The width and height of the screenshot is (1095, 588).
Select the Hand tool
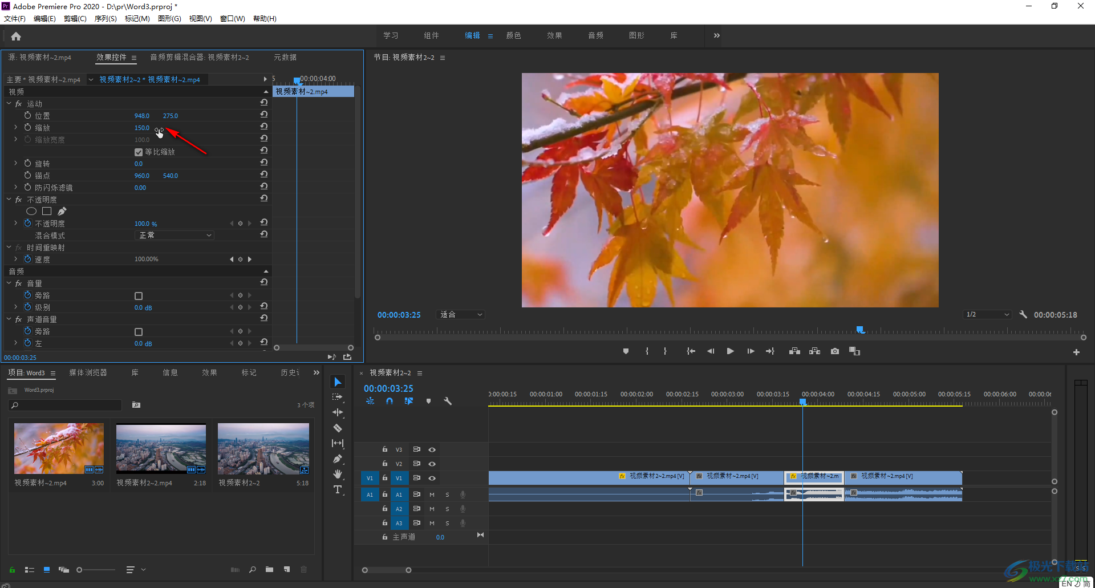338,474
